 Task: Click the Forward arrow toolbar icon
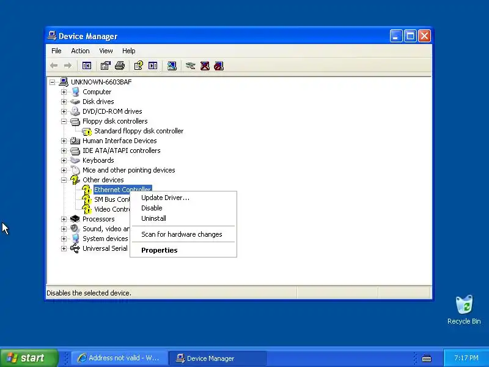68,65
